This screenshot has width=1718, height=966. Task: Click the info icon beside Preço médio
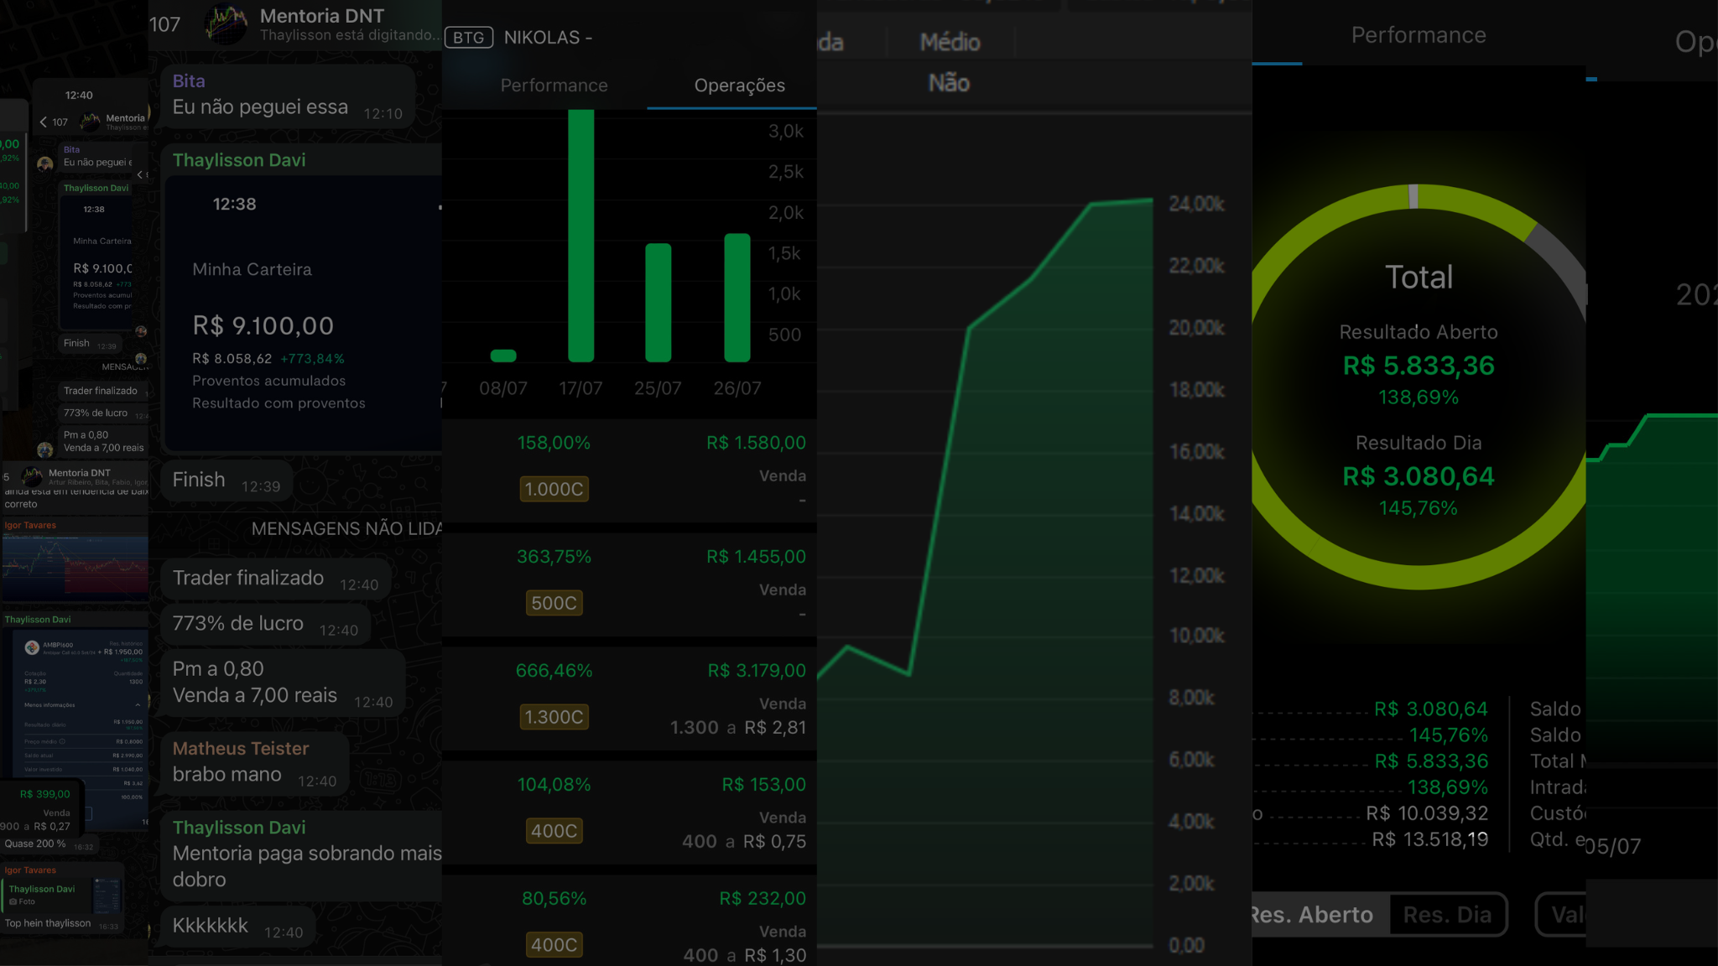[x=62, y=741]
